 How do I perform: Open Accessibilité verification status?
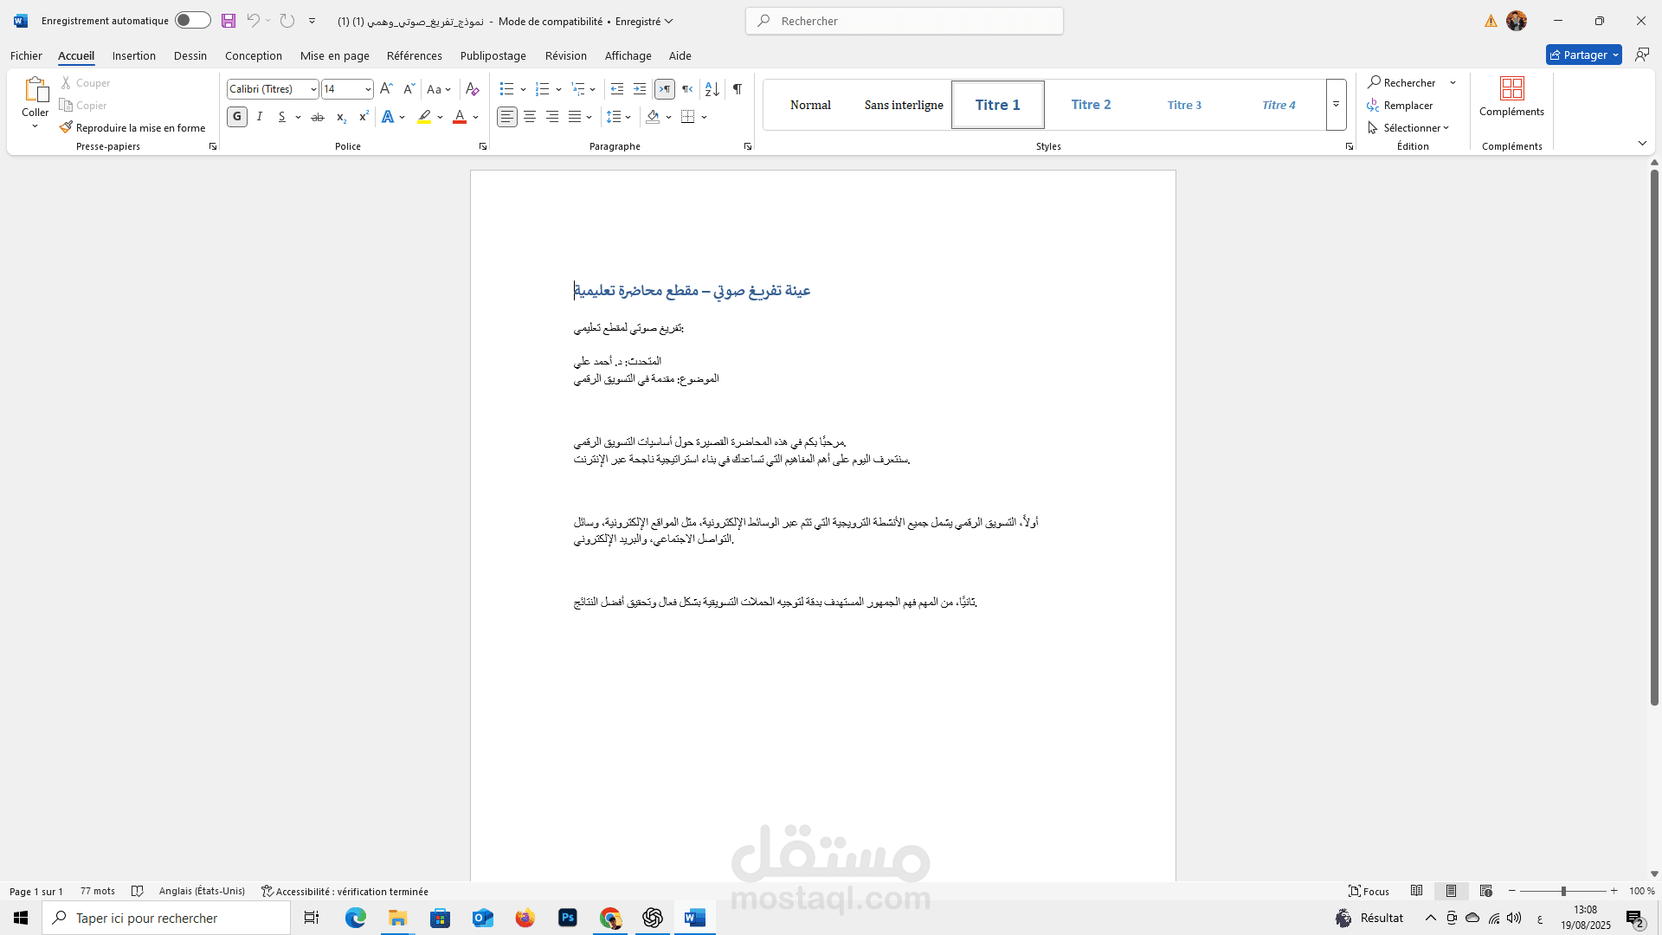[x=345, y=891]
